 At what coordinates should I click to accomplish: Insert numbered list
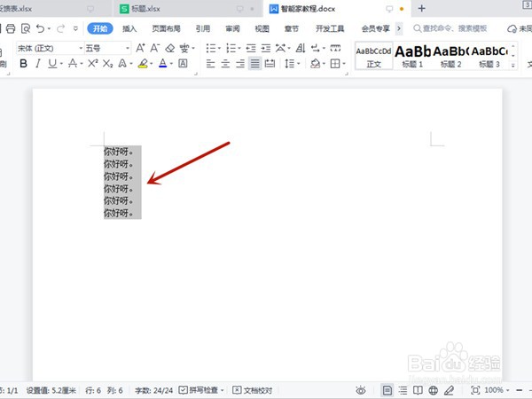pos(231,48)
